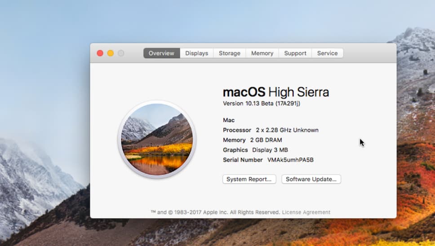Click the System Report... button
Image resolution: width=435 pixels, height=246 pixels.
pyautogui.click(x=249, y=179)
